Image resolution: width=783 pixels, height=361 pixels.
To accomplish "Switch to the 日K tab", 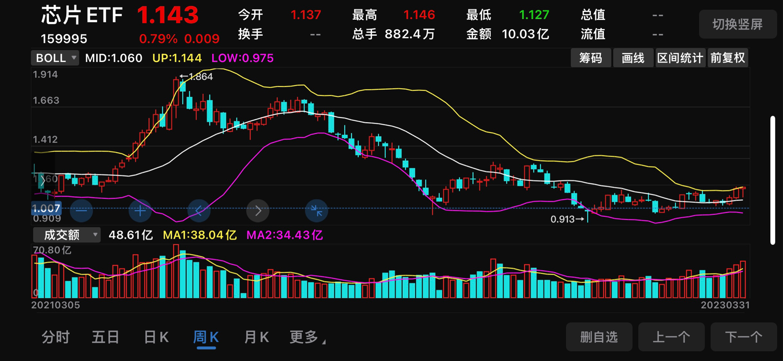I will point(156,337).
